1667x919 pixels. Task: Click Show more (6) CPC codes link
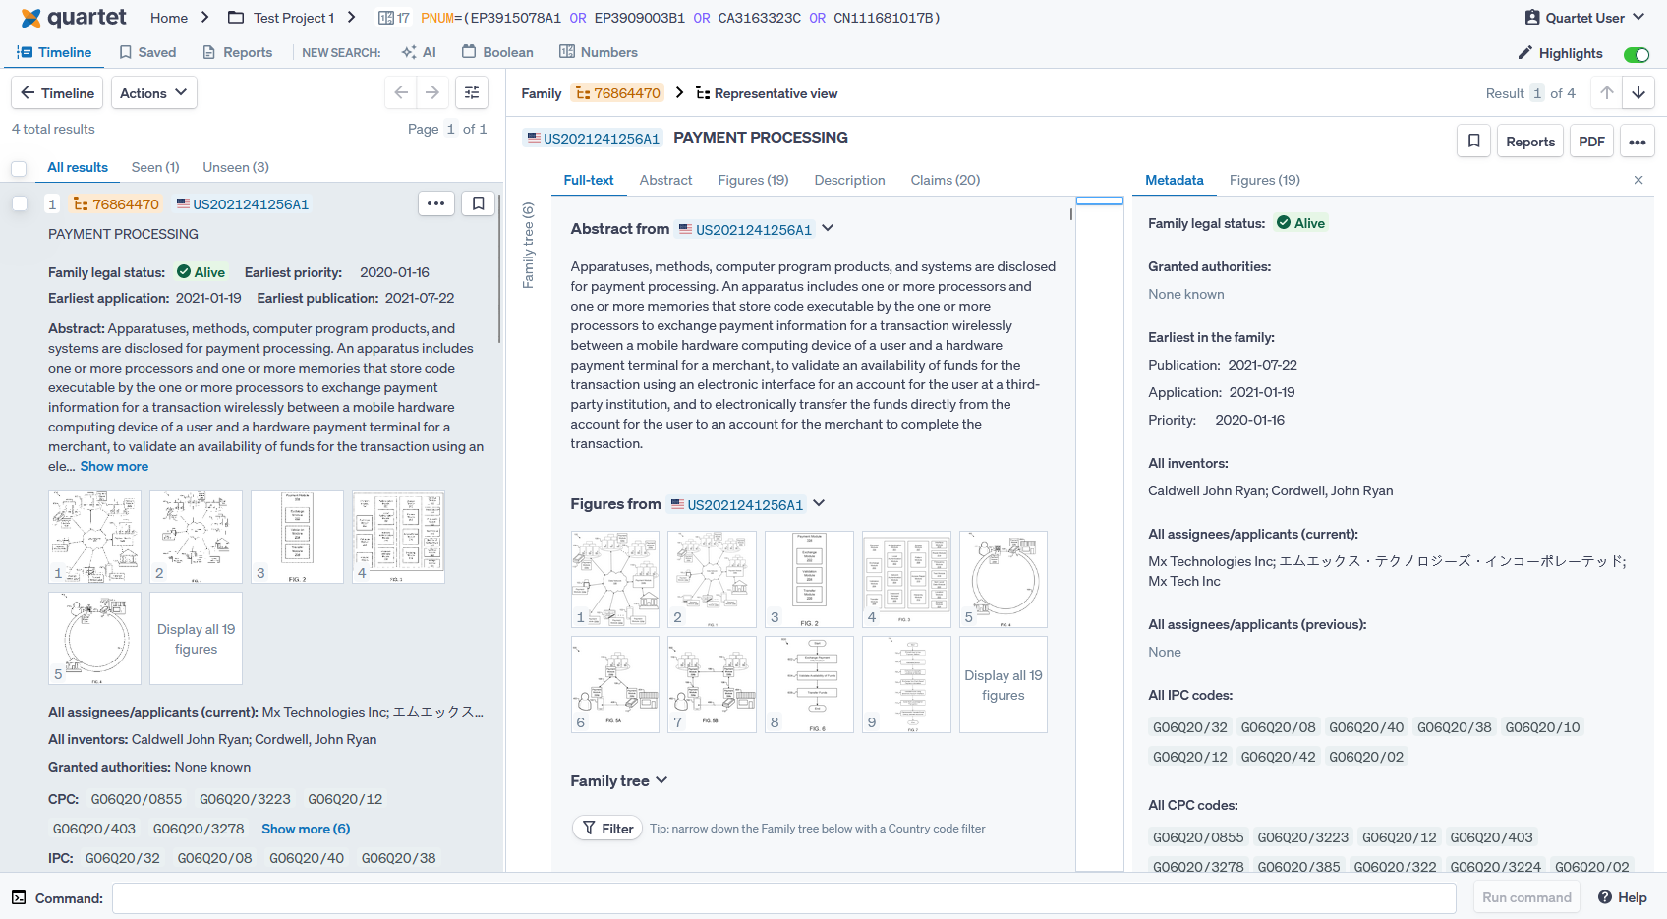306,829
